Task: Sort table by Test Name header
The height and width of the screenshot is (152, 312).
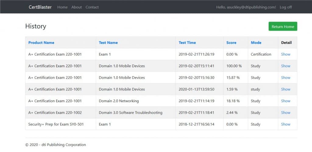Action: (108, 43)
